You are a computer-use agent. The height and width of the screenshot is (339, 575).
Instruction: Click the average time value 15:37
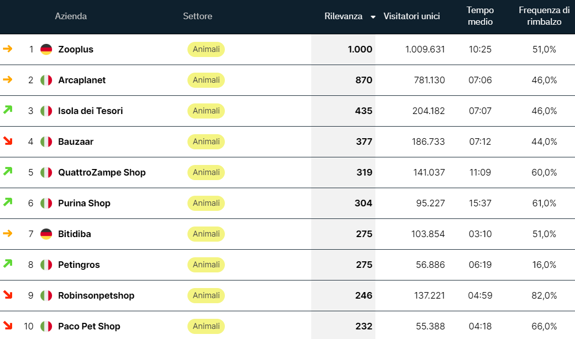[x=480, y=203]
